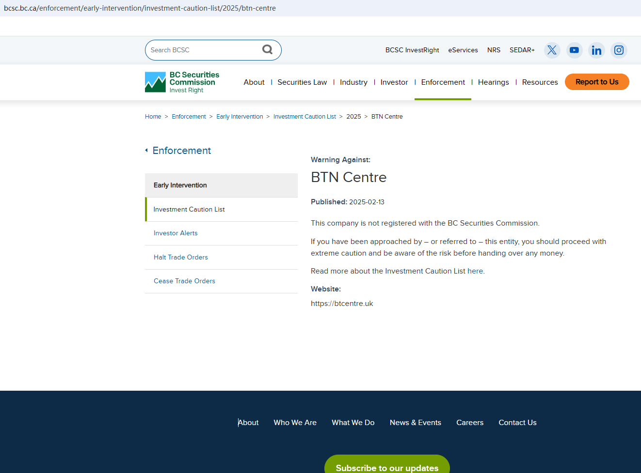Open Who We Are in the footer

pyautogui.click(x=295, y=423)
